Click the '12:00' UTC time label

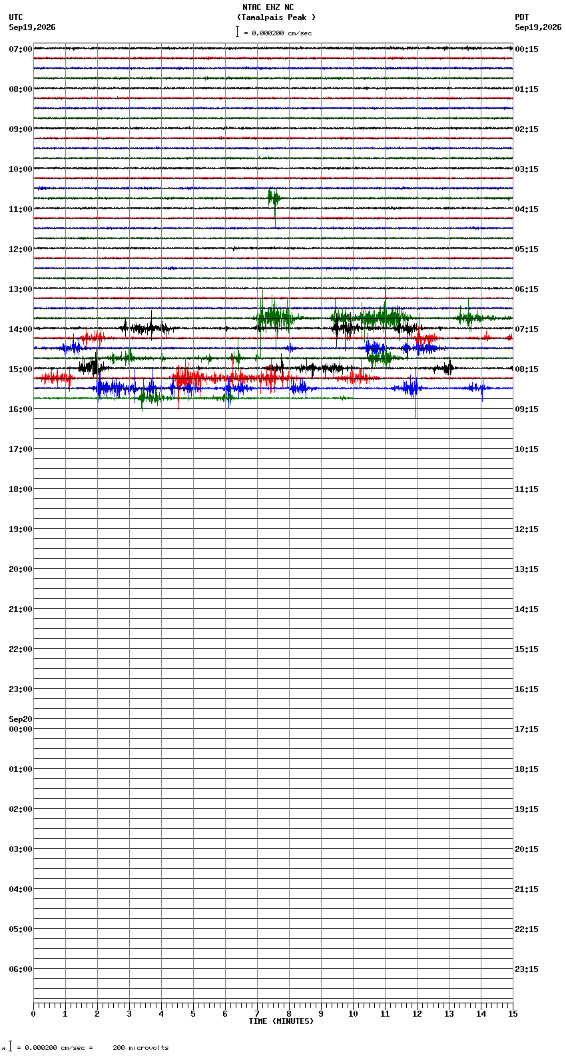(21, 249)
